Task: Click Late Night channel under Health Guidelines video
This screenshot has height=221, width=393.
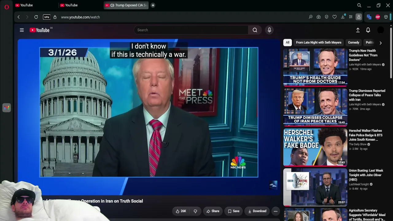Action: coord(365,64)
